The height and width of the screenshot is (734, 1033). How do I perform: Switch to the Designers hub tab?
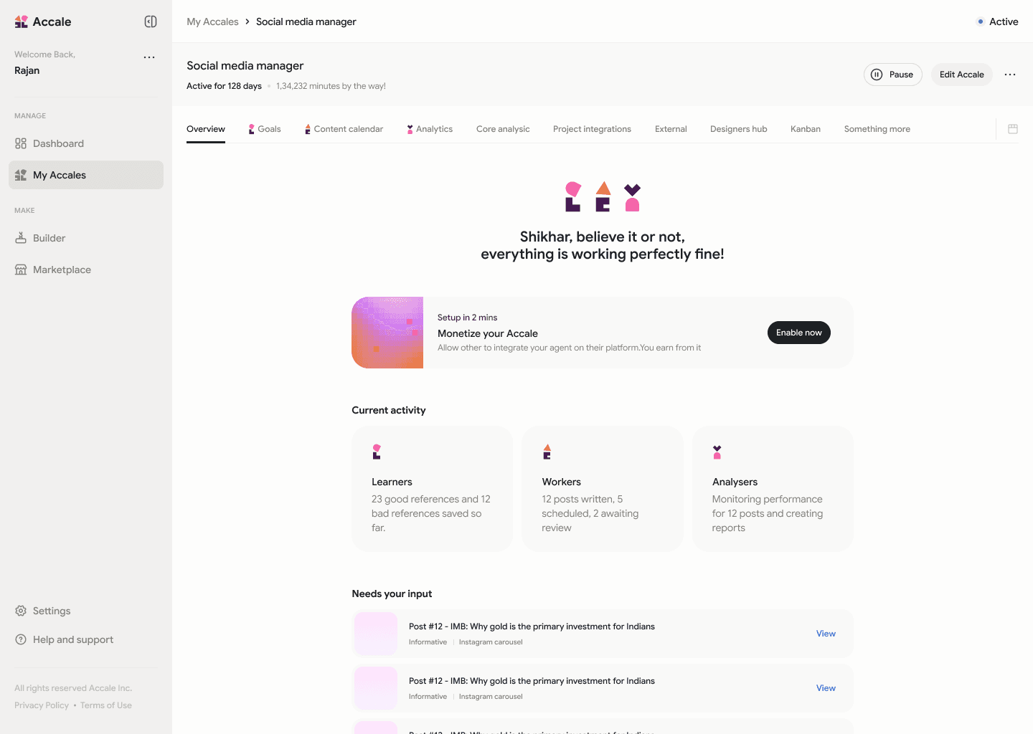(738, 129)
